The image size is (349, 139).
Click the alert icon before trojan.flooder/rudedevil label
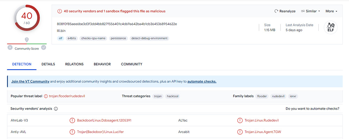pyautogui.click(x=46, y=96)
